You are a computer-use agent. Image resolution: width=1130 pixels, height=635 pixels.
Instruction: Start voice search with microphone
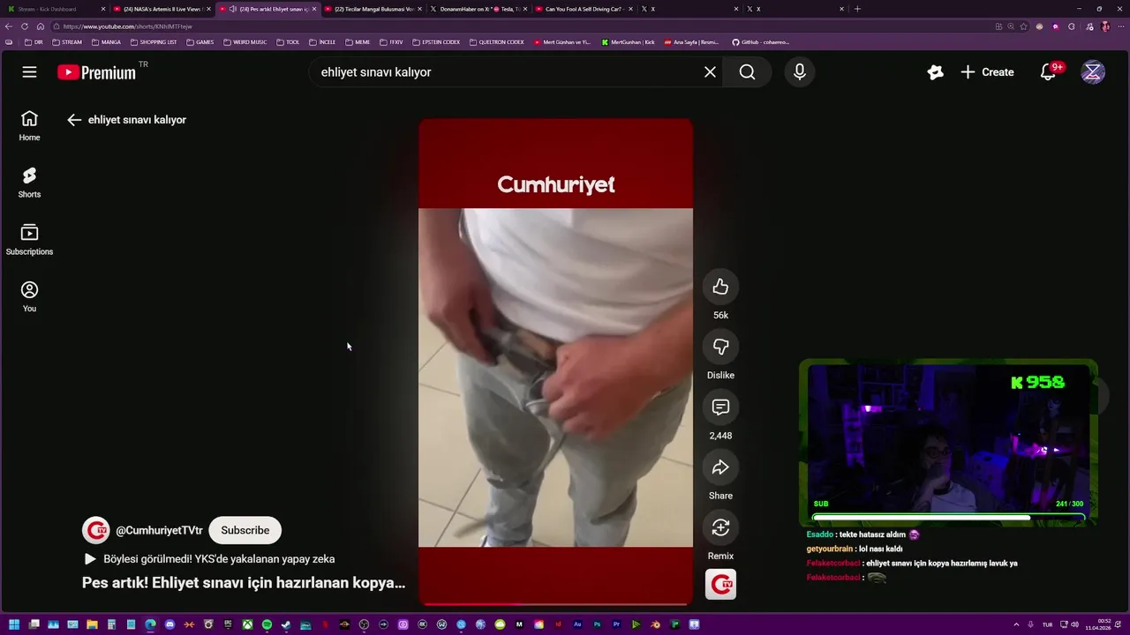pyautogui.click(x=800, y=72)
